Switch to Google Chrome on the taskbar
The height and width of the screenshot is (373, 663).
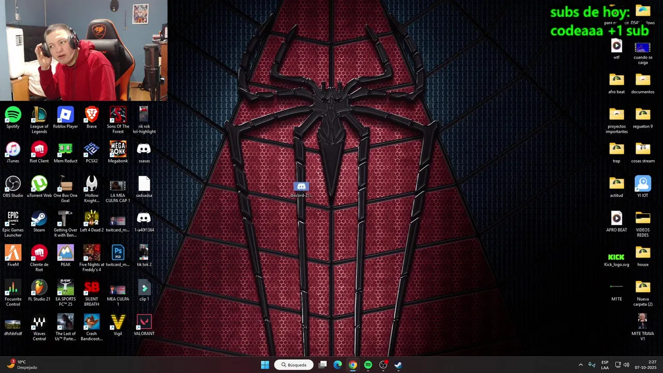tap(353, 365)
